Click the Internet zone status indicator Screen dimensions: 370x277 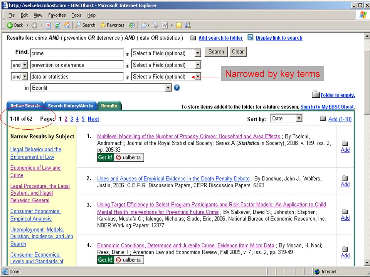pos(326,272)
